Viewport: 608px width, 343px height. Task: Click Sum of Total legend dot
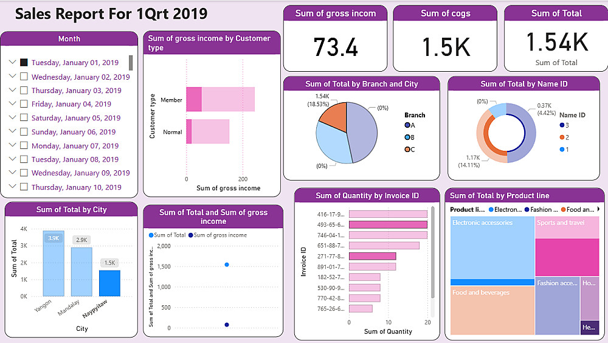pos(151,235)
